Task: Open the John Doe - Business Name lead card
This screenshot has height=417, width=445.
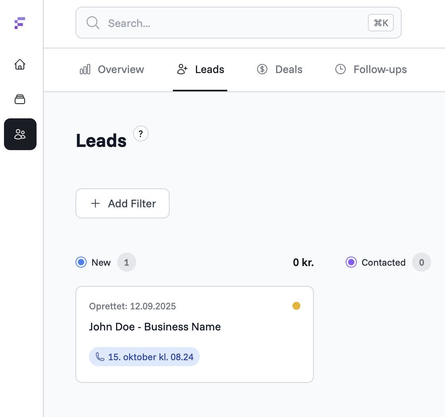Action: tap(195, 334)
